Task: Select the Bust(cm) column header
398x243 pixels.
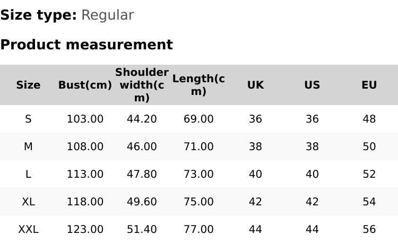Action: [x=85, y=85]
